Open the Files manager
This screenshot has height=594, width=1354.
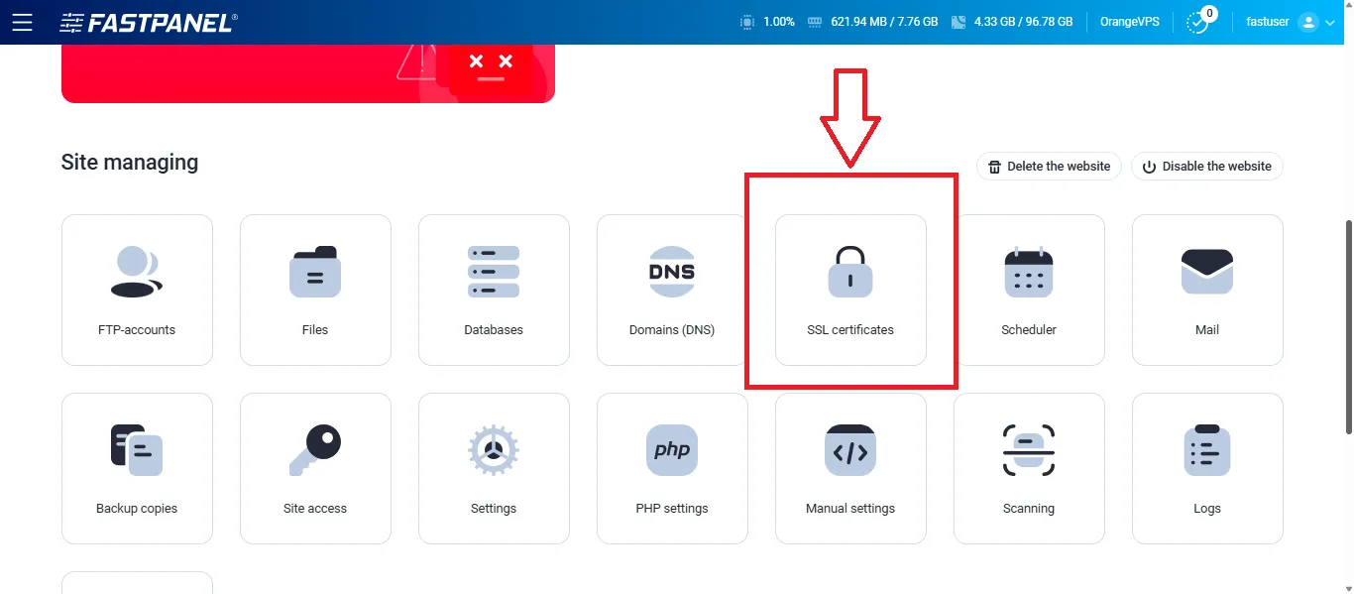tap(315, 288)
